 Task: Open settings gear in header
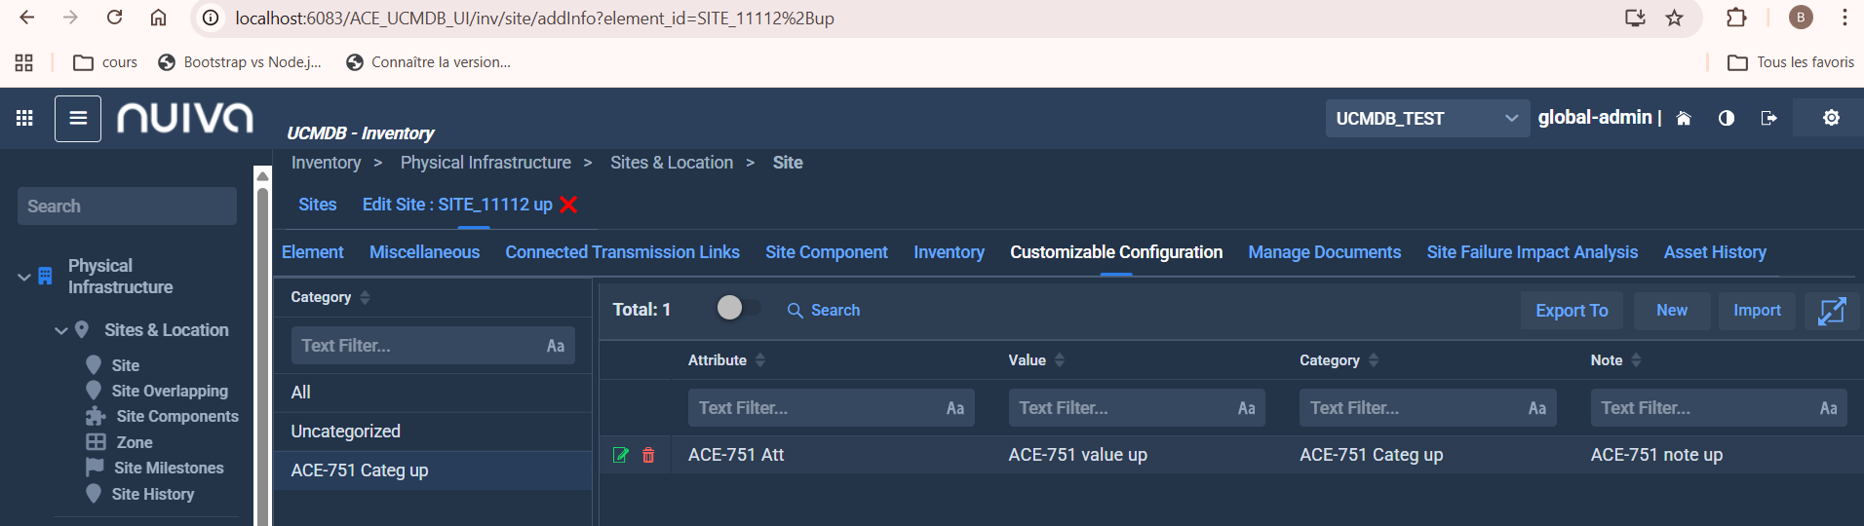(1831, 118)
